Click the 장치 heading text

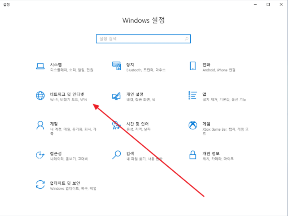(130, 65)
